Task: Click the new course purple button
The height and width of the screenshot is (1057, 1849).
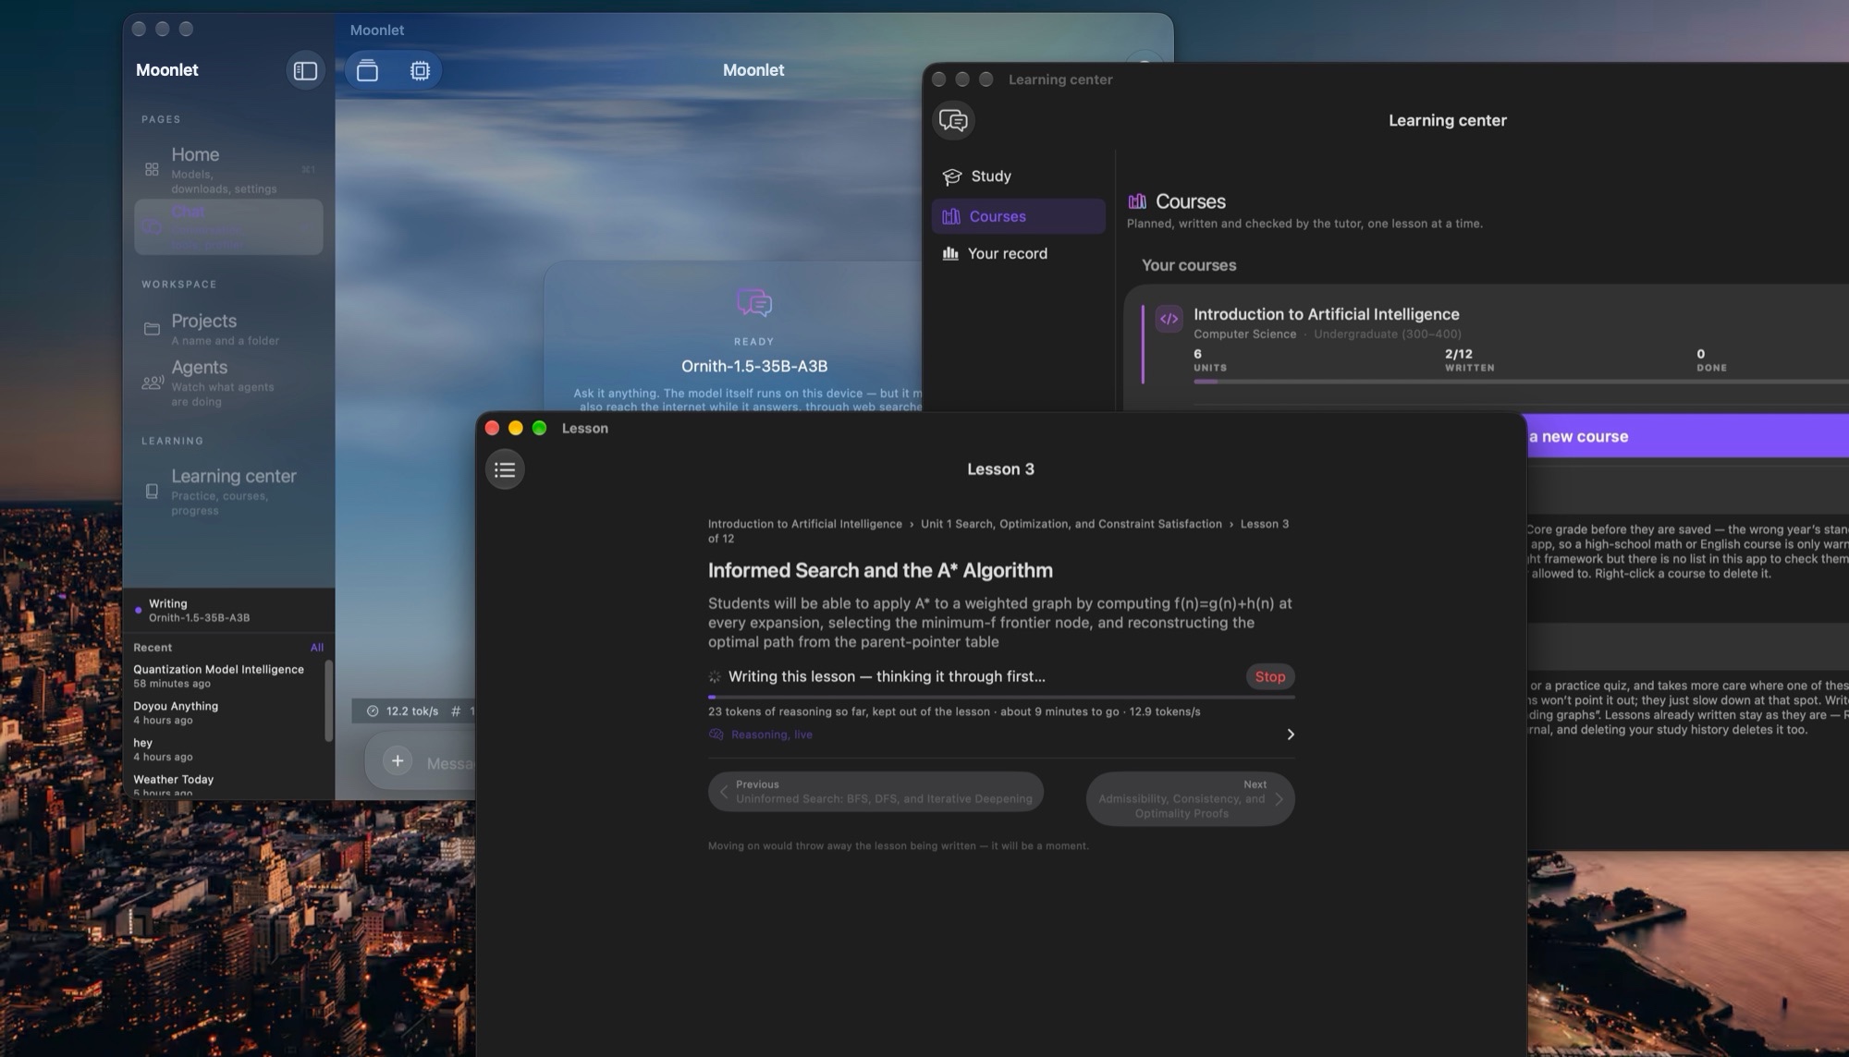Action: coord(1687,436)
